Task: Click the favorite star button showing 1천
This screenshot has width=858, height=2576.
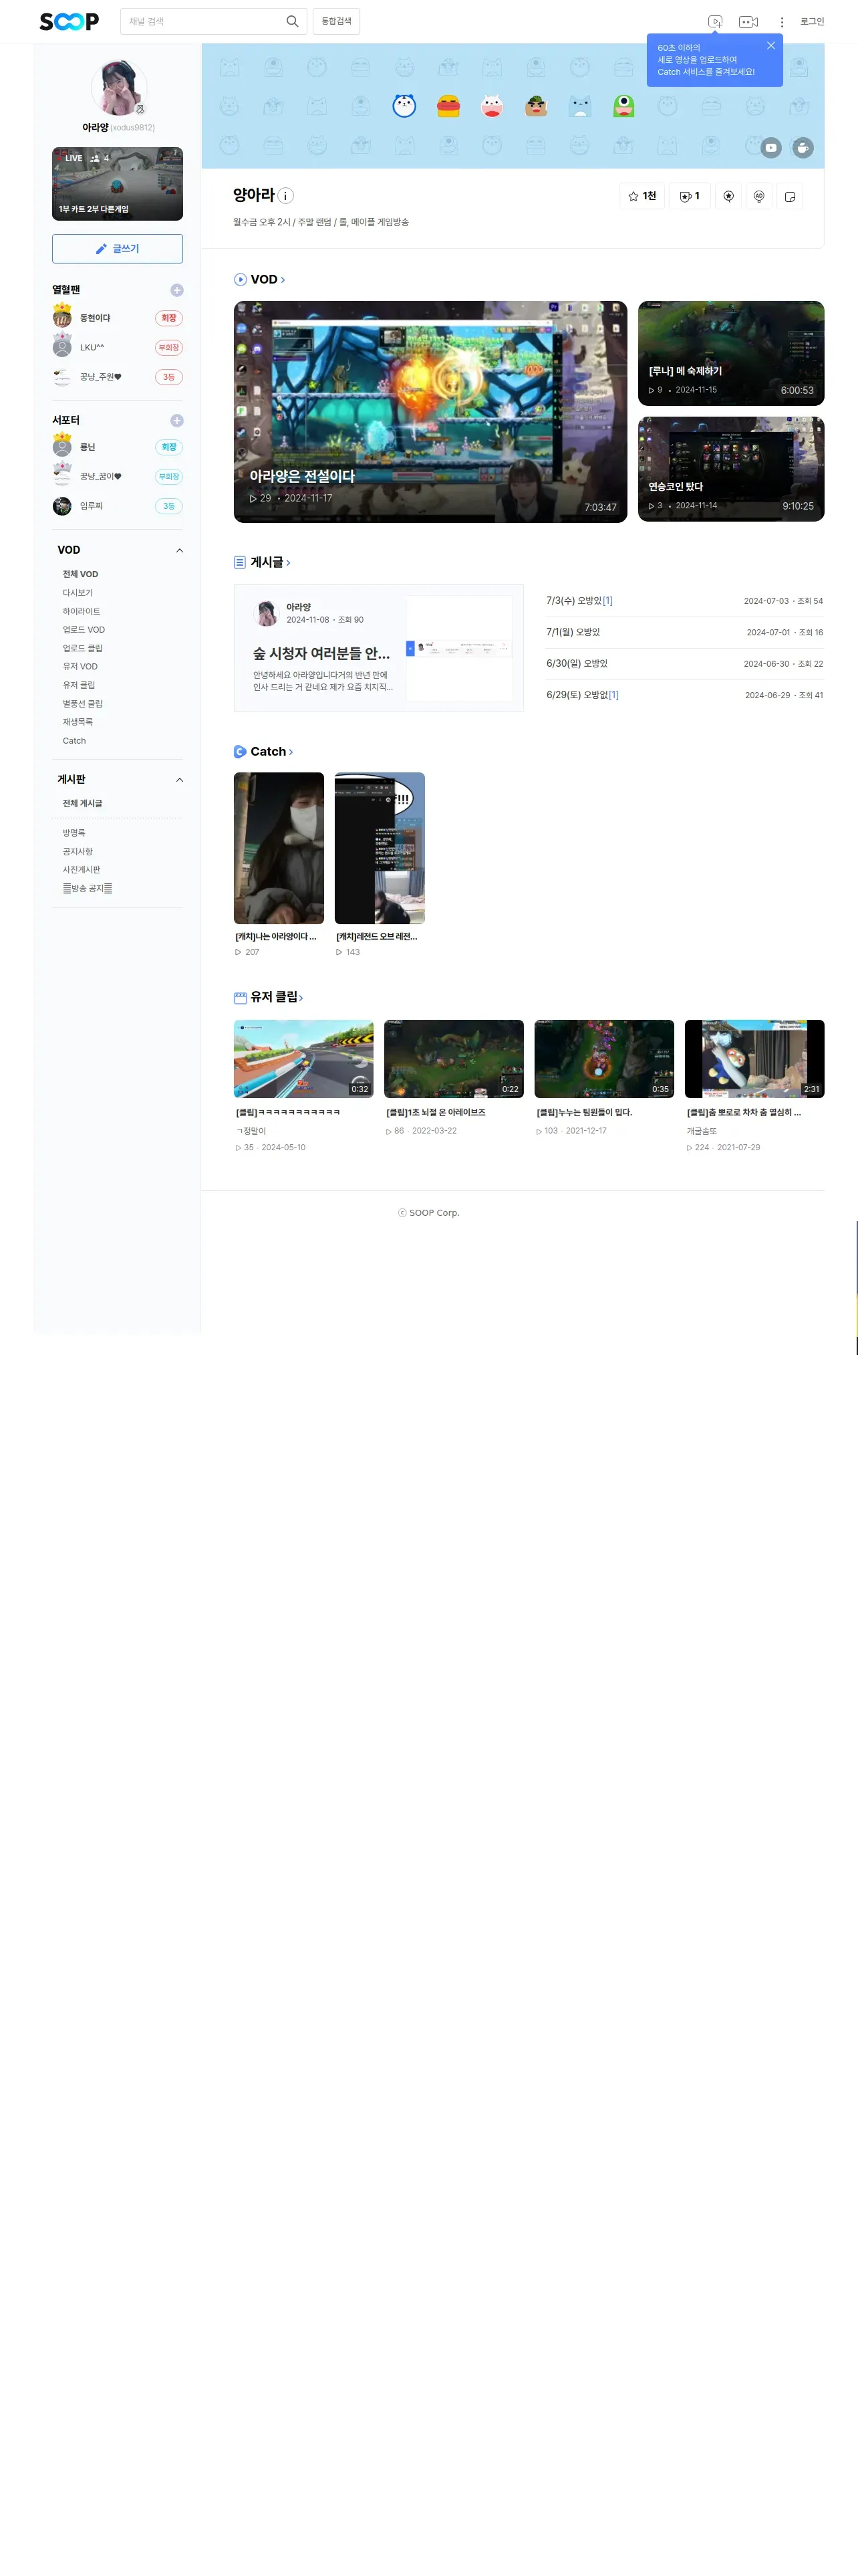Action: pyautogui.click(x=642, y=196)
